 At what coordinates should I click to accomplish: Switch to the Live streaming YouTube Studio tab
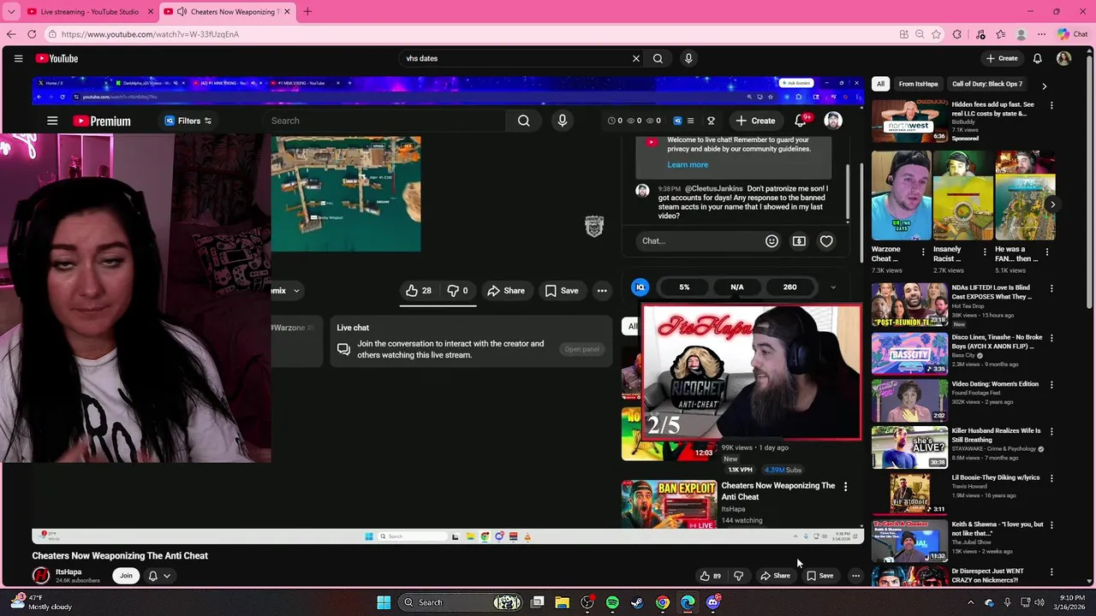click(x=90, y=12)
